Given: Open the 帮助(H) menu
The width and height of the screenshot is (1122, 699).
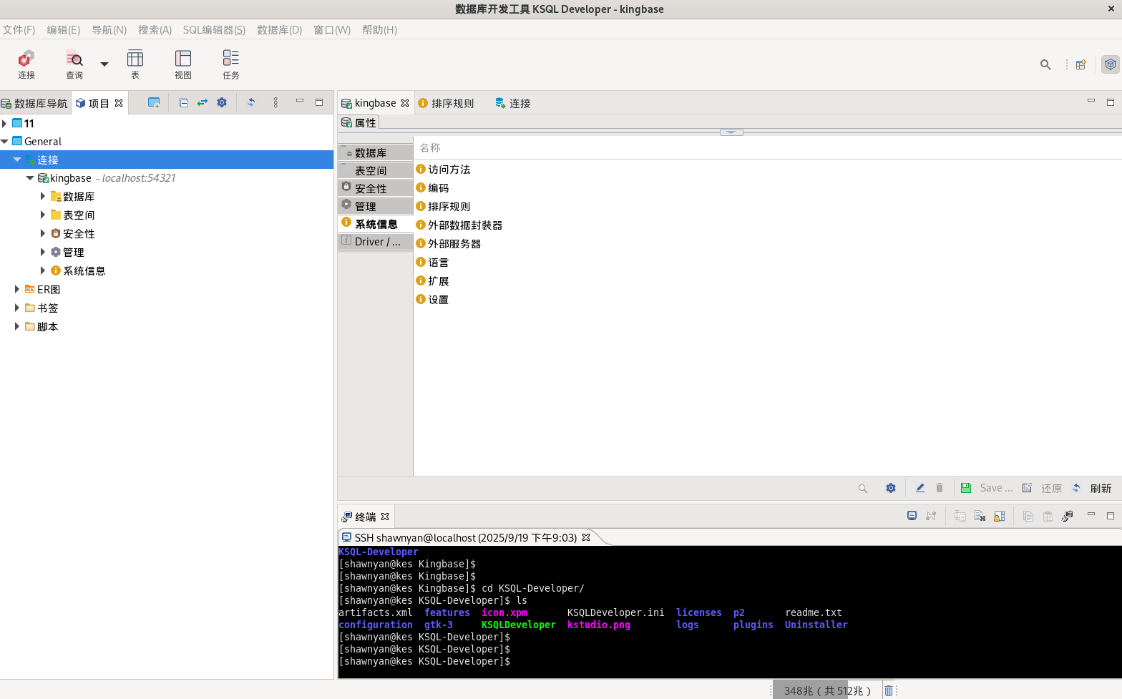Looking at the screenshot, I should click(x=379, y=30).
